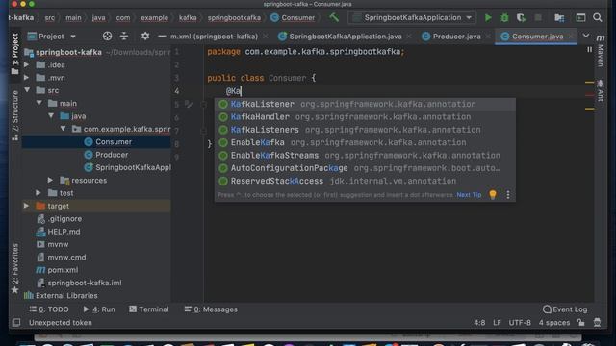
Task: Click the locate-in-project crosshair icon
Action: tap(107, 37)
